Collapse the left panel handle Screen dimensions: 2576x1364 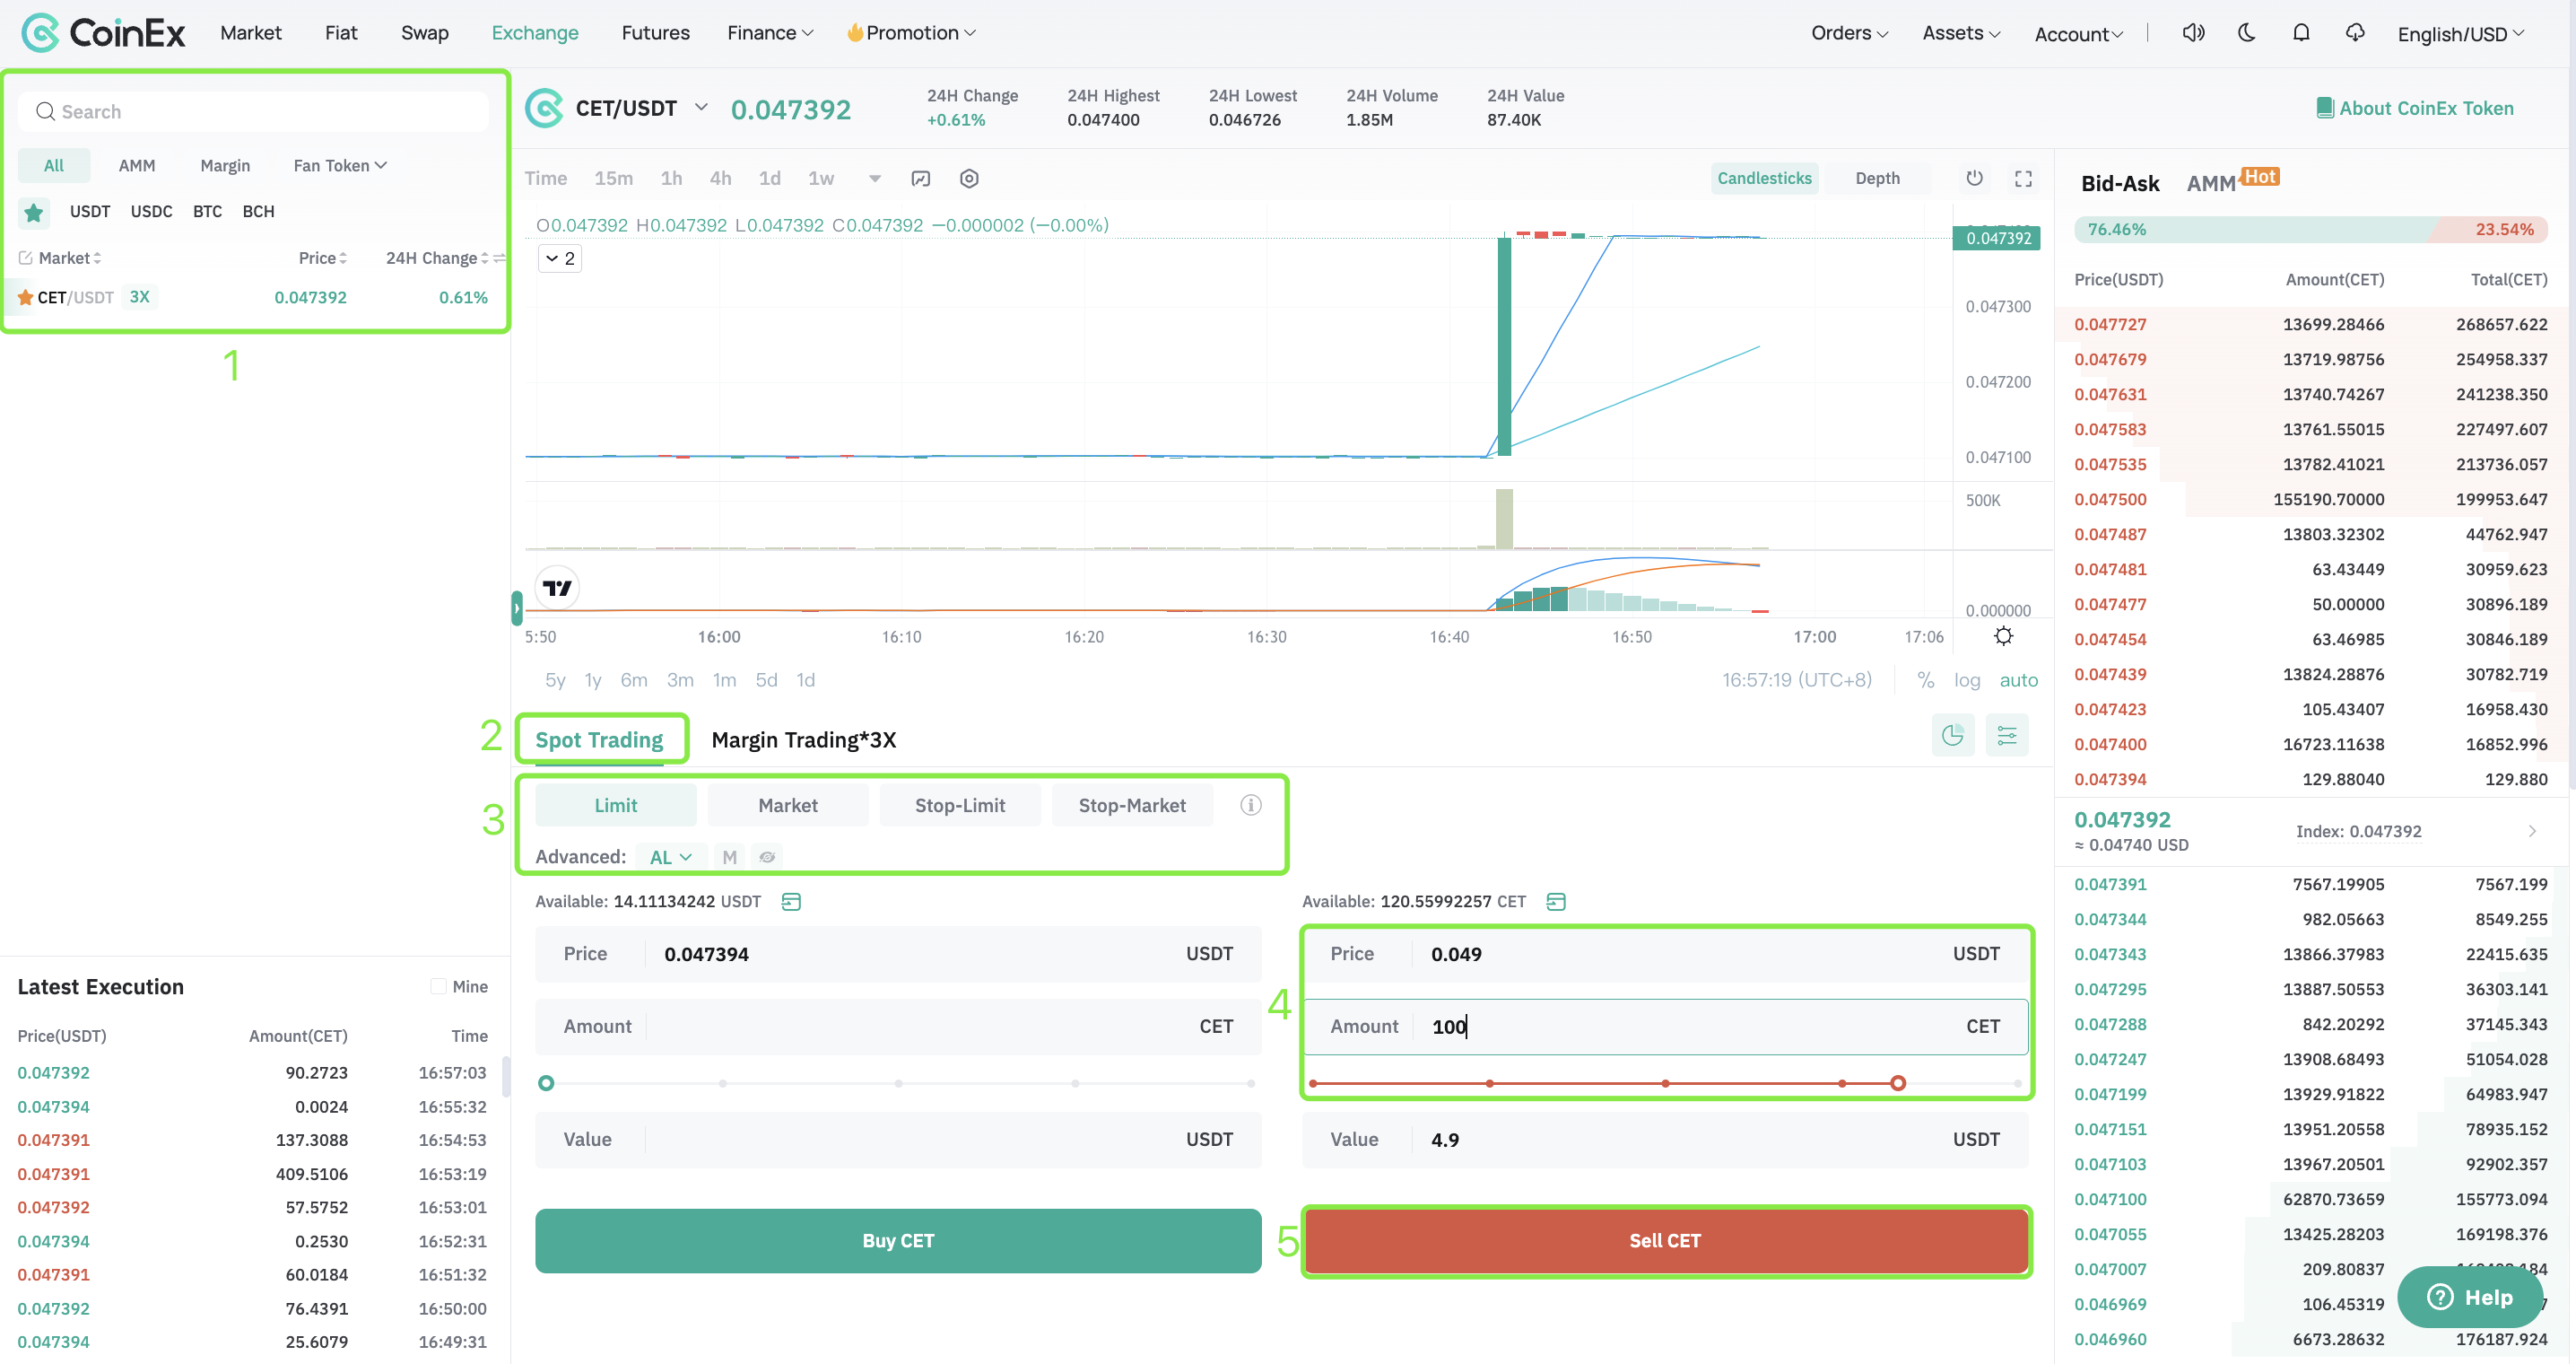click(517, 607)
